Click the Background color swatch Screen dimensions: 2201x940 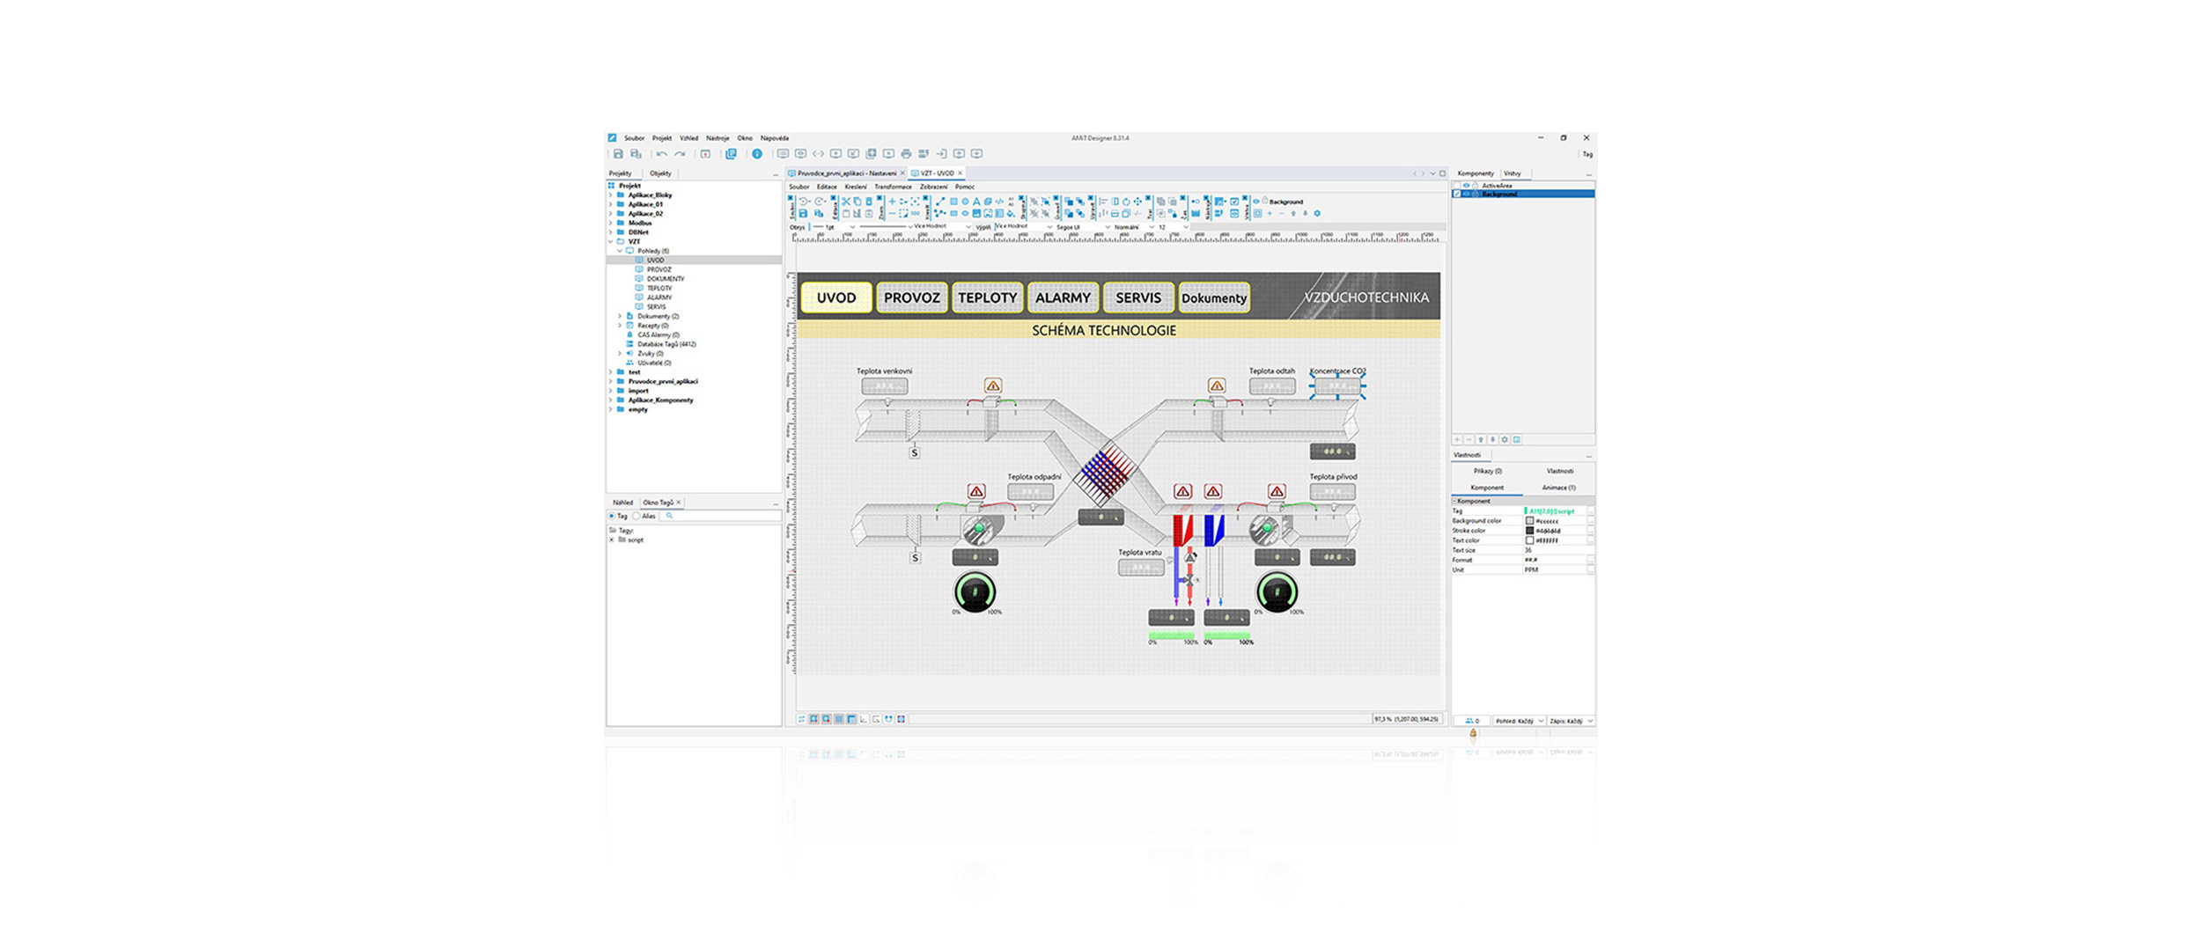1529,521
